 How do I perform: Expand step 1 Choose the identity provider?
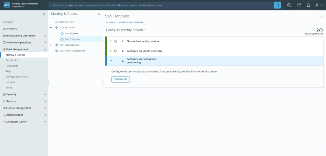110,41
